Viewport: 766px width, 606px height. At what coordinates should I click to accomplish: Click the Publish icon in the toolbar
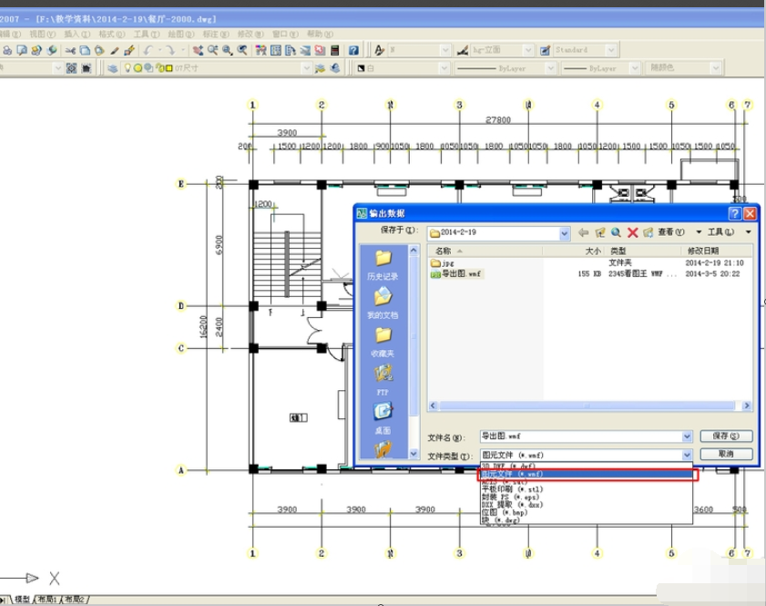coord(36,50)
